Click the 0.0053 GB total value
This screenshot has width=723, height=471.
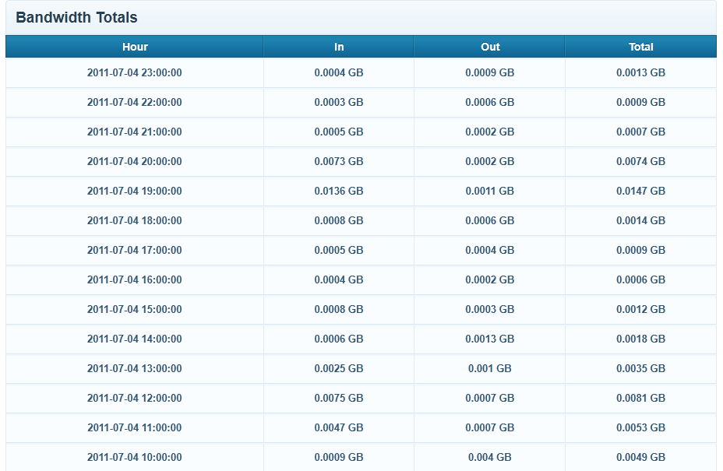[640, 427]
